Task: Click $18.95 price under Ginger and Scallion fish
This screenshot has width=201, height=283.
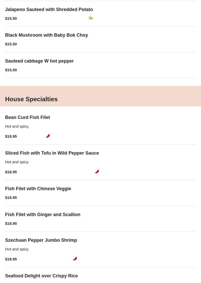Action: pyautogui.click(x=11, y=224)
